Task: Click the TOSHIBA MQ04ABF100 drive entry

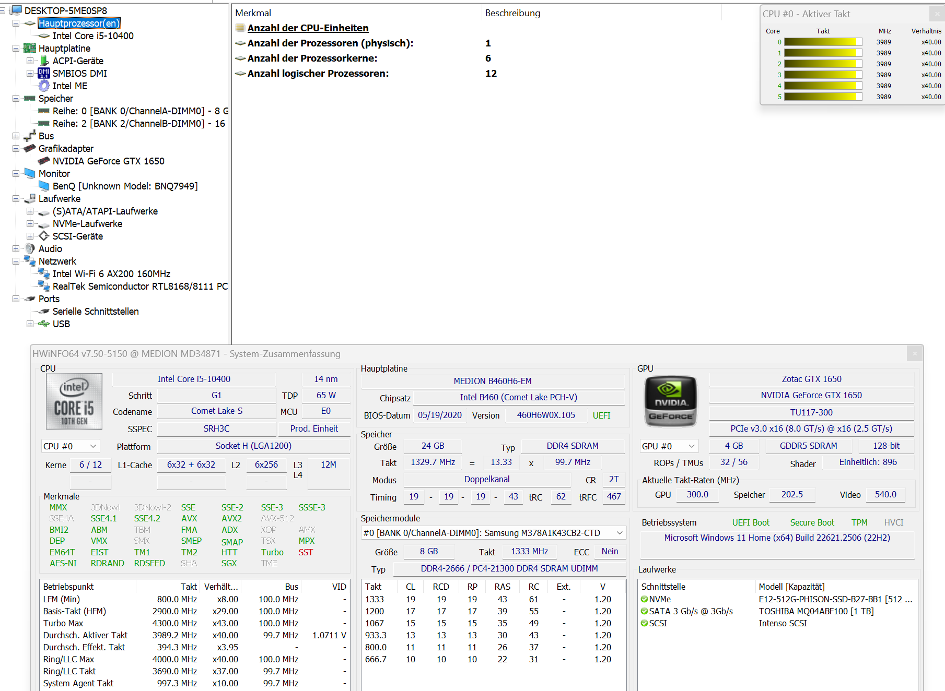Action: coord(816,611)
